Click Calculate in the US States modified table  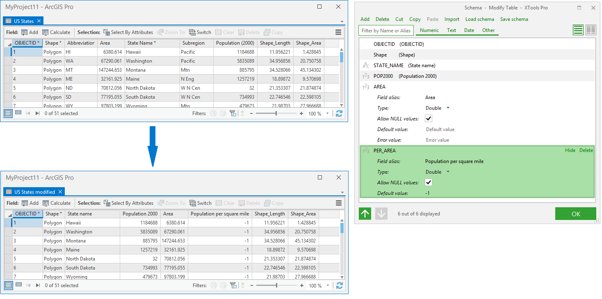click(57, 203)
